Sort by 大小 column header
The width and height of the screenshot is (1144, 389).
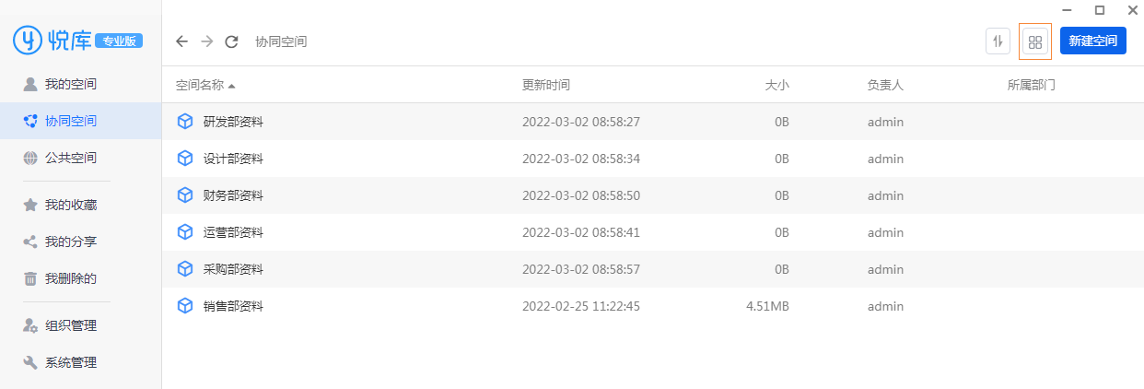pos(777,85)
